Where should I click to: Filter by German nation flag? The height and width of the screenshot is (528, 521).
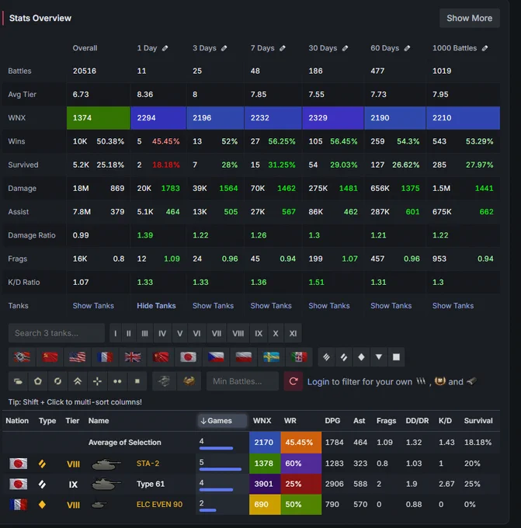point(22,357)
